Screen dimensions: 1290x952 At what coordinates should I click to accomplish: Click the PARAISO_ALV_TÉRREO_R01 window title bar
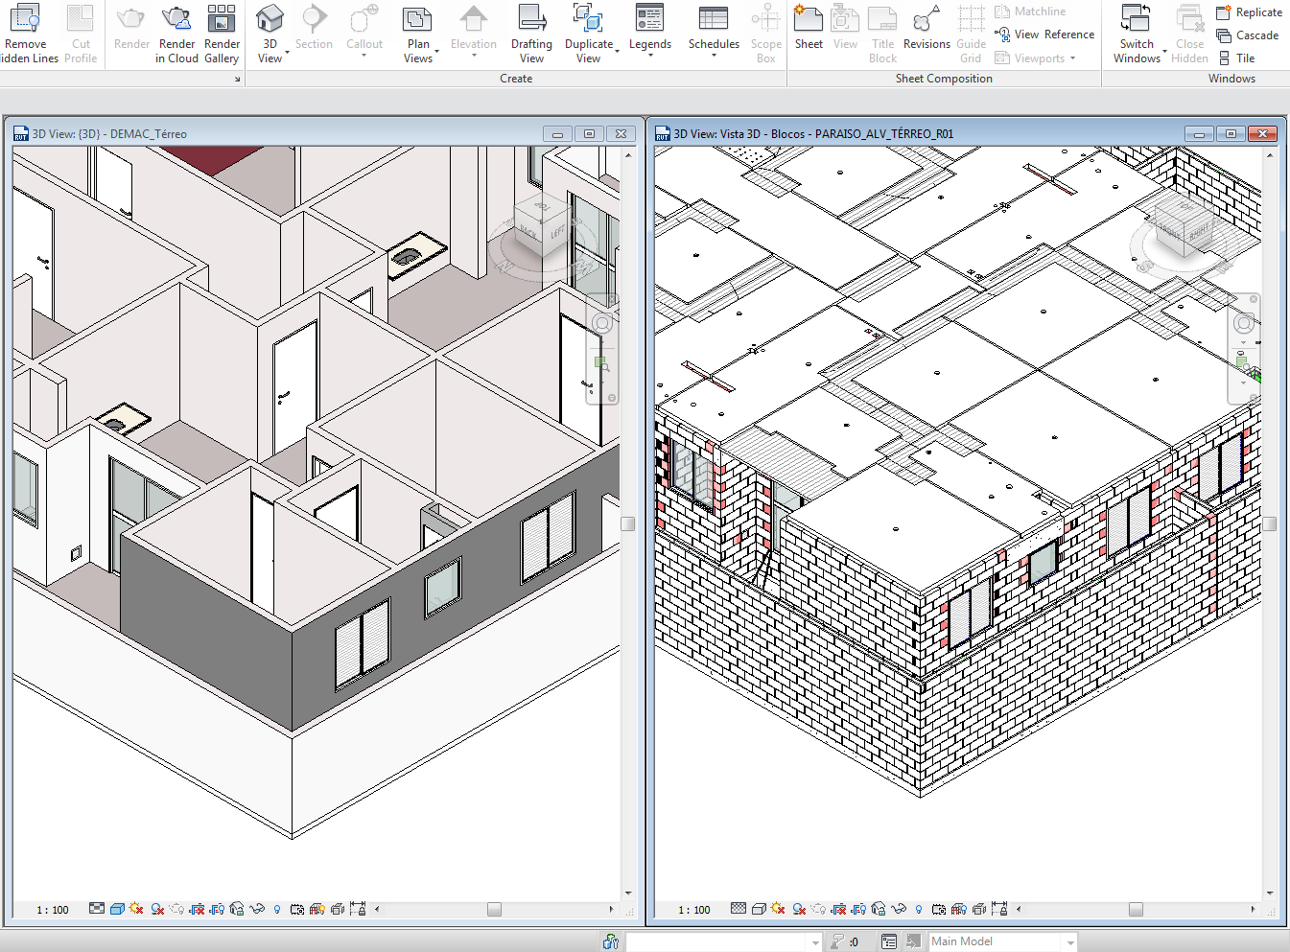[967, 133]
